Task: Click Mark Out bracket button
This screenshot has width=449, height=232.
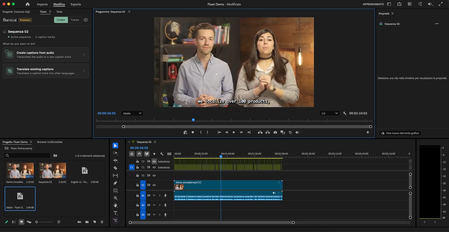Action: click(x=207, y=132)
